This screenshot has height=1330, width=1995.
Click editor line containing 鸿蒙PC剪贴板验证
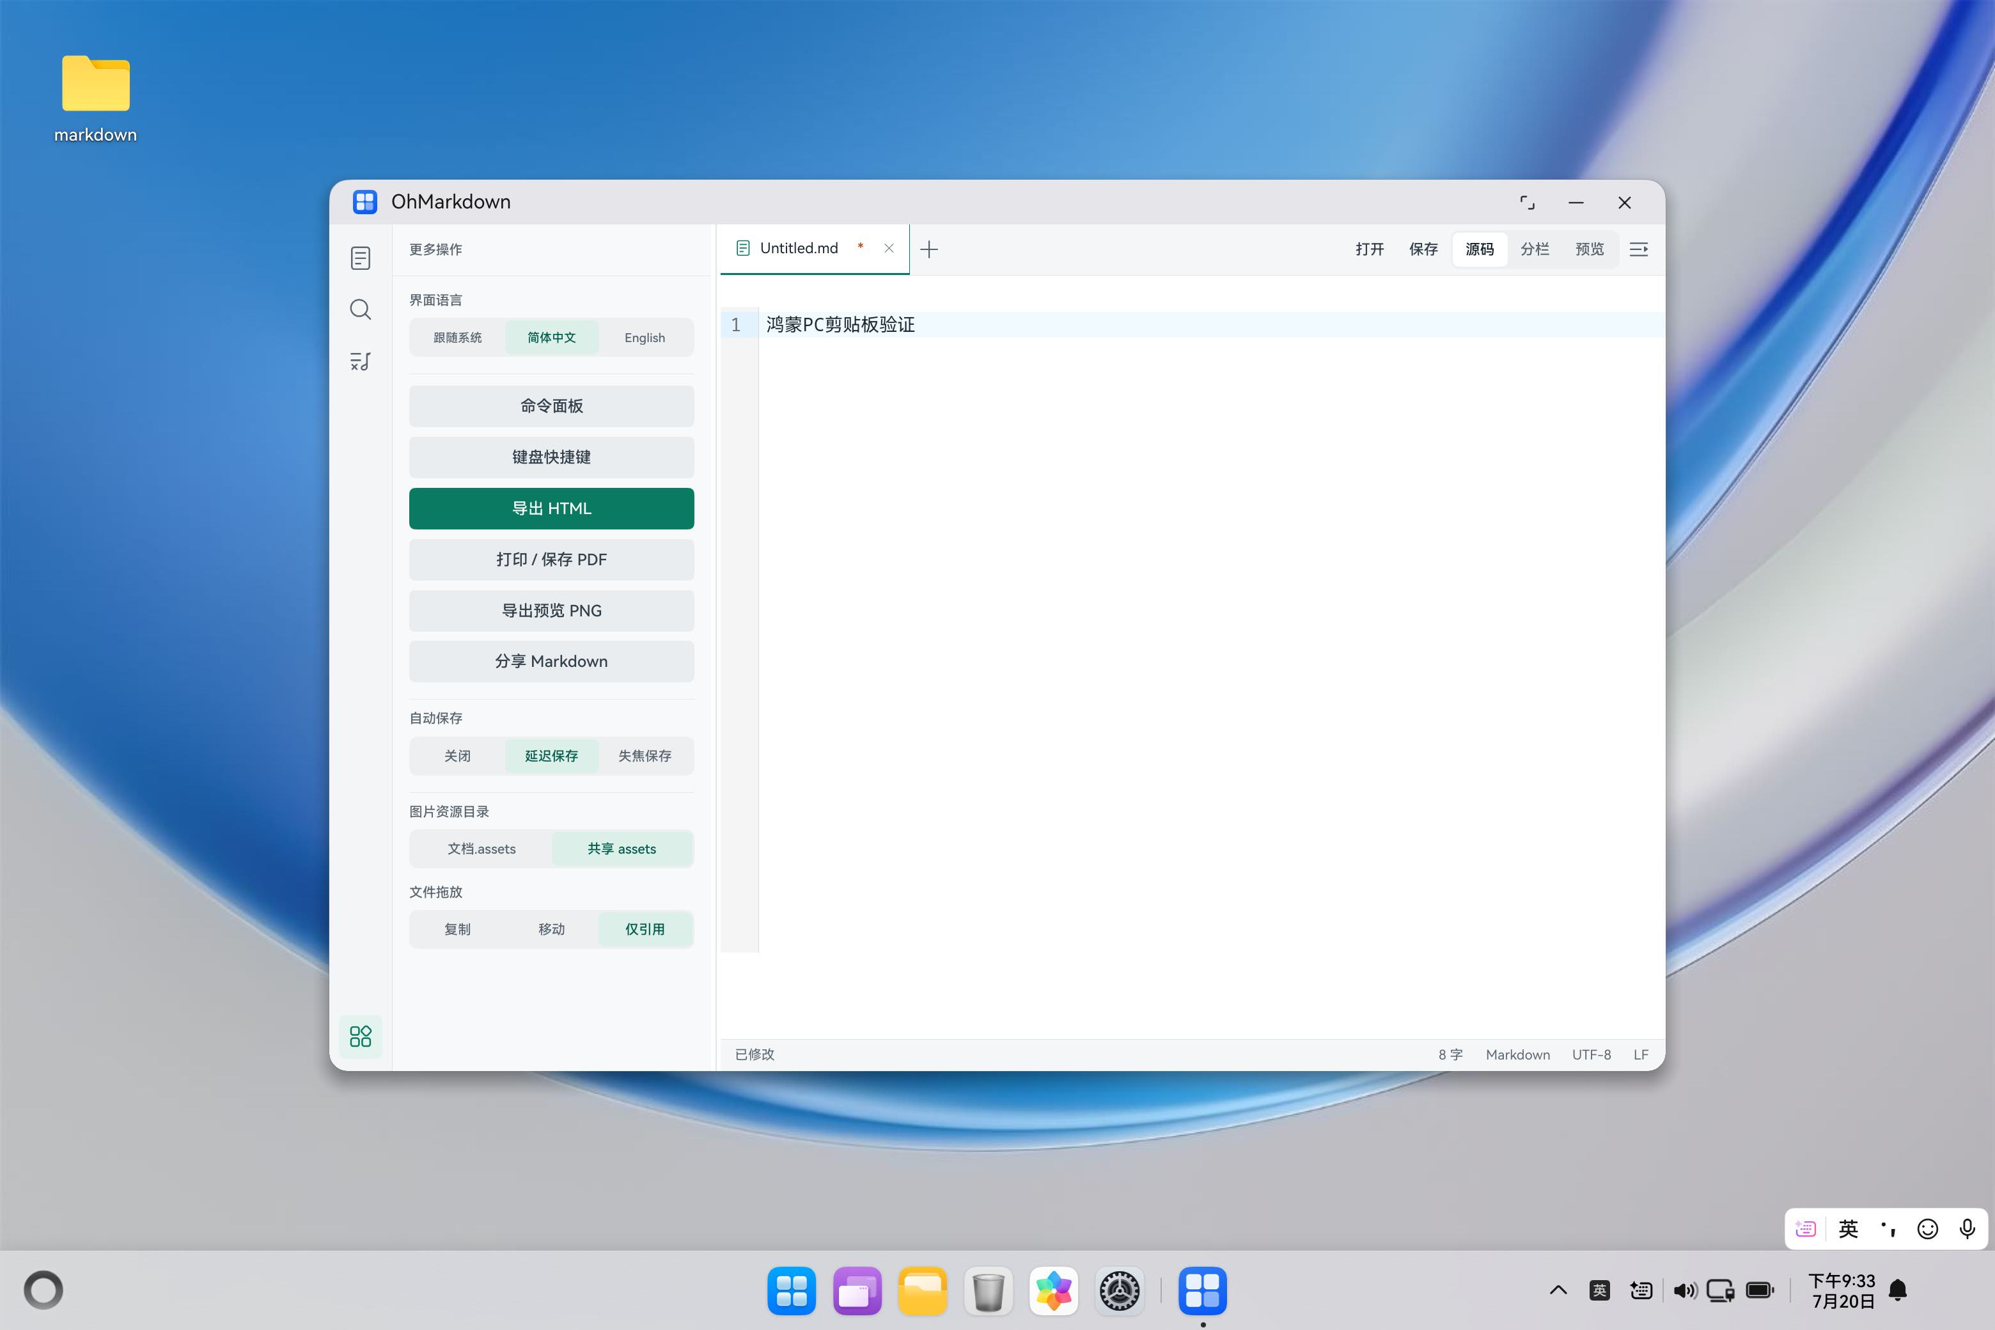tap(1211, 325)
